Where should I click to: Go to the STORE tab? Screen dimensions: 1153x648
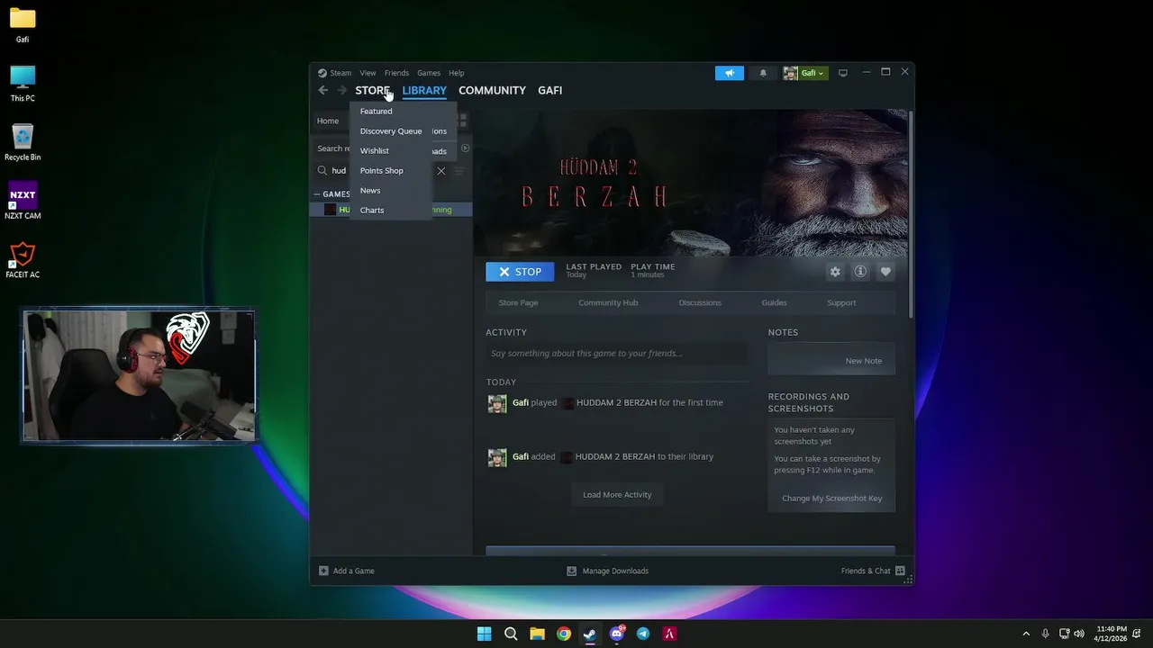pos(372,90)
